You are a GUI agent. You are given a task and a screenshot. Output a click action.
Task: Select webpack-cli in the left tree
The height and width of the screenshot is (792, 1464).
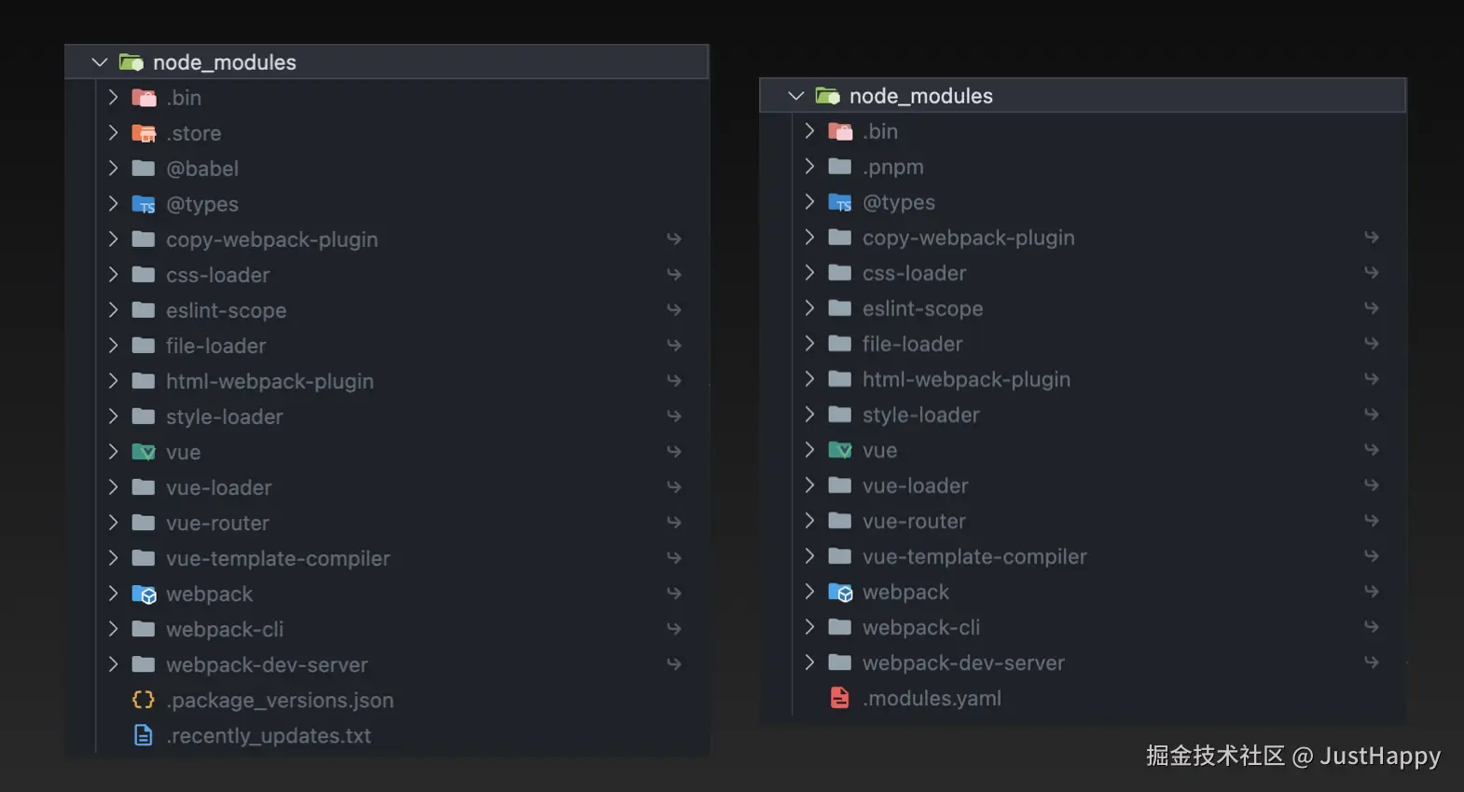click(x=225, y=629)
